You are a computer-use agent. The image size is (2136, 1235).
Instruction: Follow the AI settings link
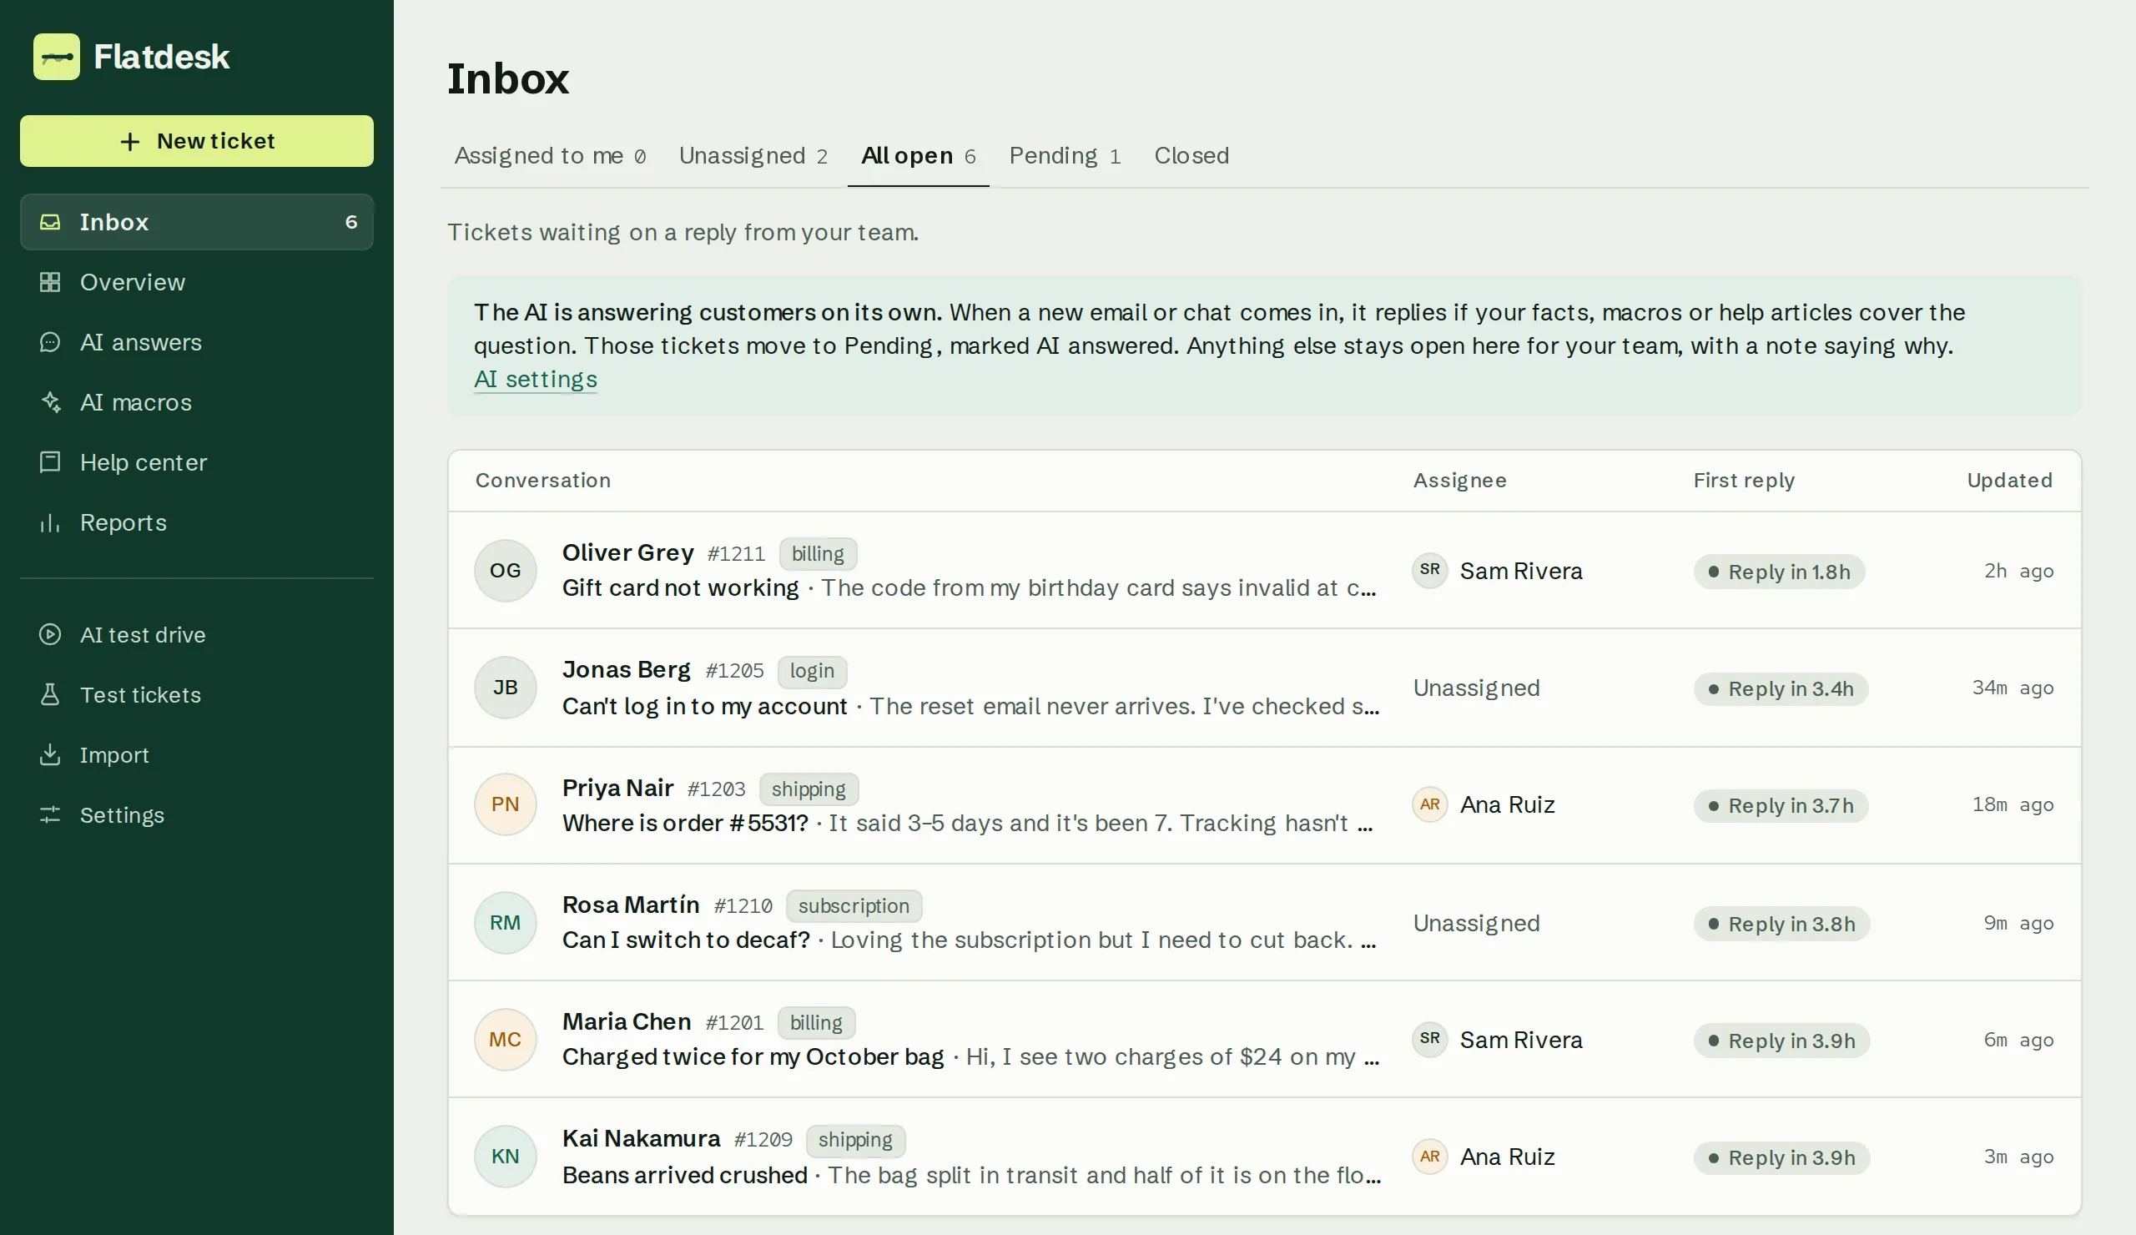535,380
